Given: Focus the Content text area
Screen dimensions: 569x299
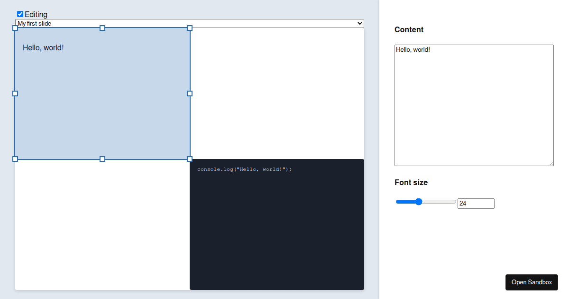Looking at the screenshot, I should (473, 104).
